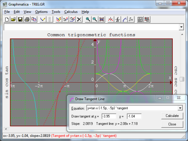Click the Calculate button
Screen dimensions: 188x141
[172, 116]
